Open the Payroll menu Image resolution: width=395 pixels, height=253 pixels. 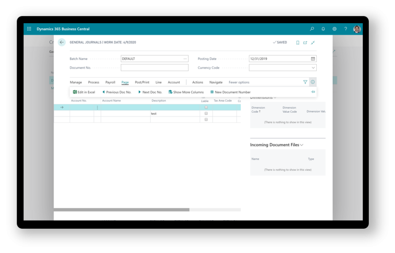[x=110, y=82]
